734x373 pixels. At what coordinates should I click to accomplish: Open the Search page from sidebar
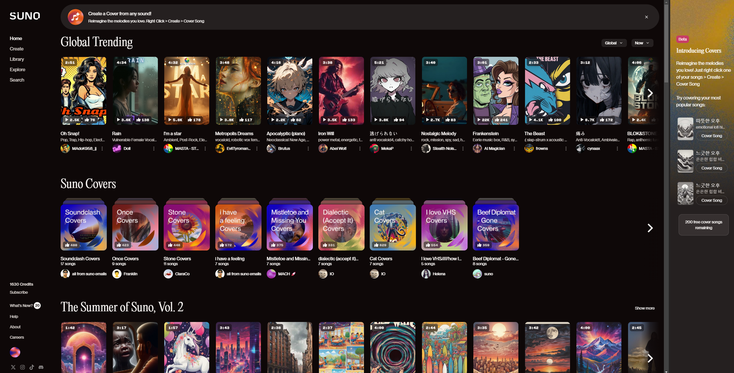coord(17,80)
